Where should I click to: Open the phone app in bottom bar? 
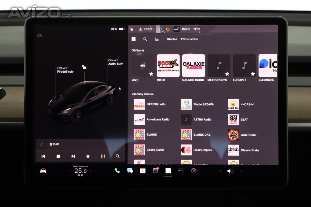point(117,171)
